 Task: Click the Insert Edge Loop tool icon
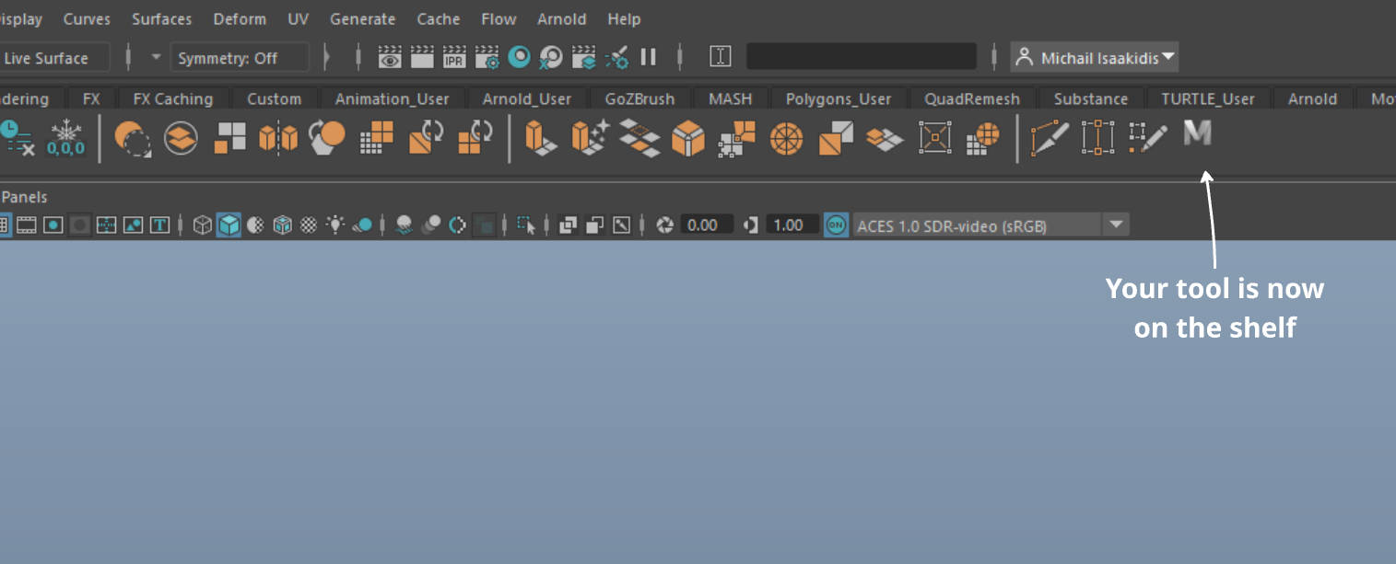coord(1097,138)
